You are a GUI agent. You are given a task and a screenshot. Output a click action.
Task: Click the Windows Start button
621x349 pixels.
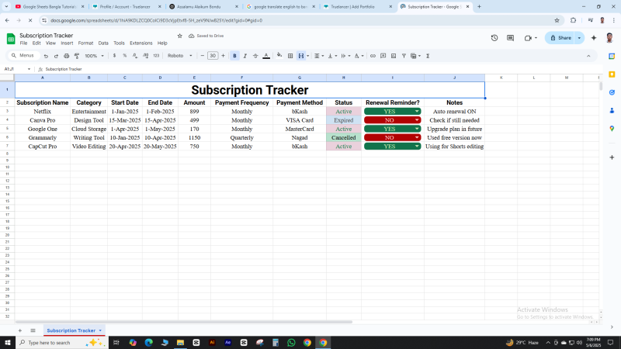pos(8,343)
